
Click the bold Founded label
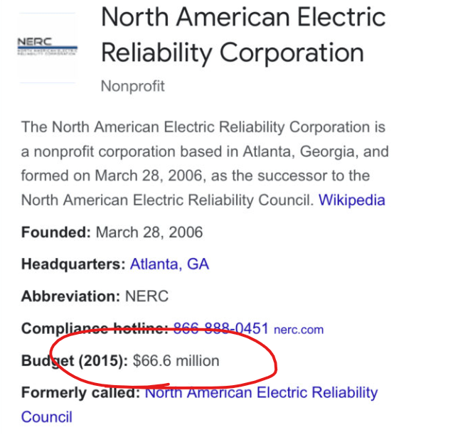[x=56, y=232]
